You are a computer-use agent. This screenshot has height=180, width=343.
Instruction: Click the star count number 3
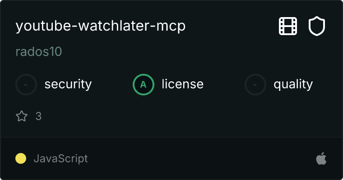coord(38,116)
